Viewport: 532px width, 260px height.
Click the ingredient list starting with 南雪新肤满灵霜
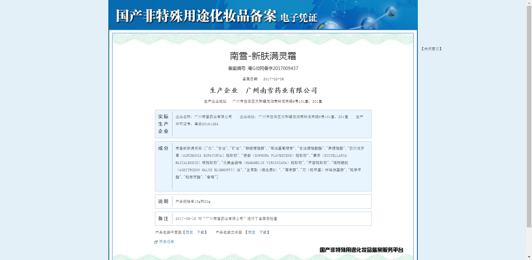tap(270, 163)
